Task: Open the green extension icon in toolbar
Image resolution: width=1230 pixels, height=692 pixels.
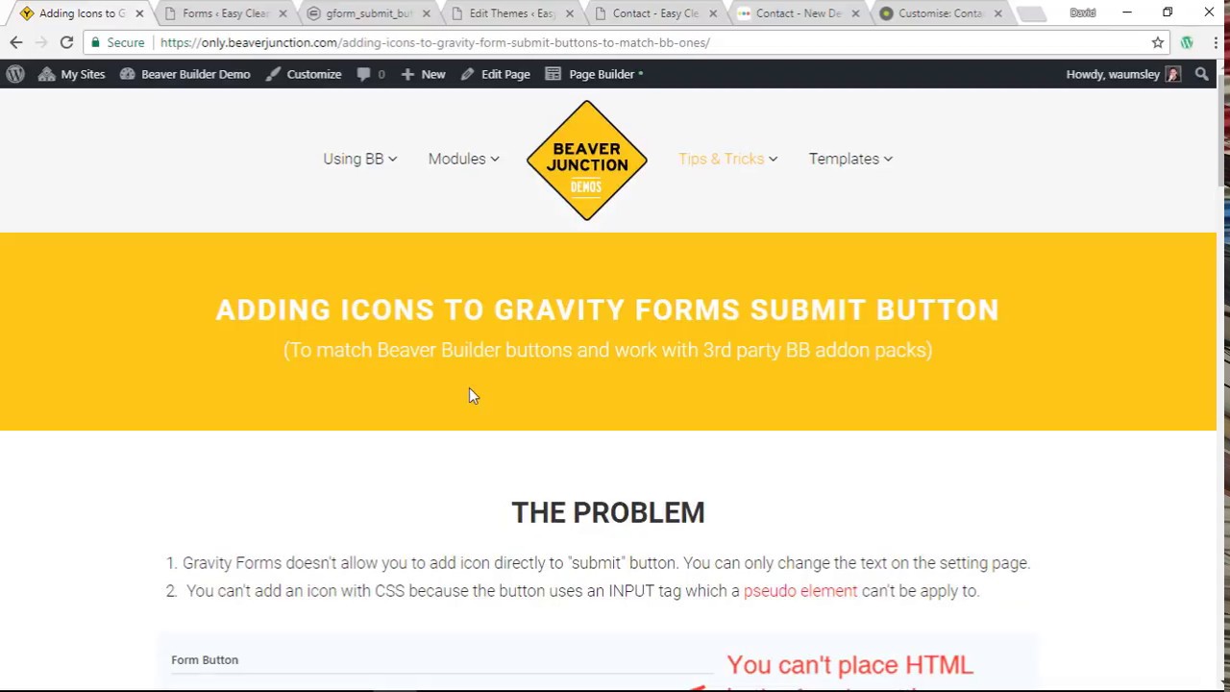Action: 1187,42
